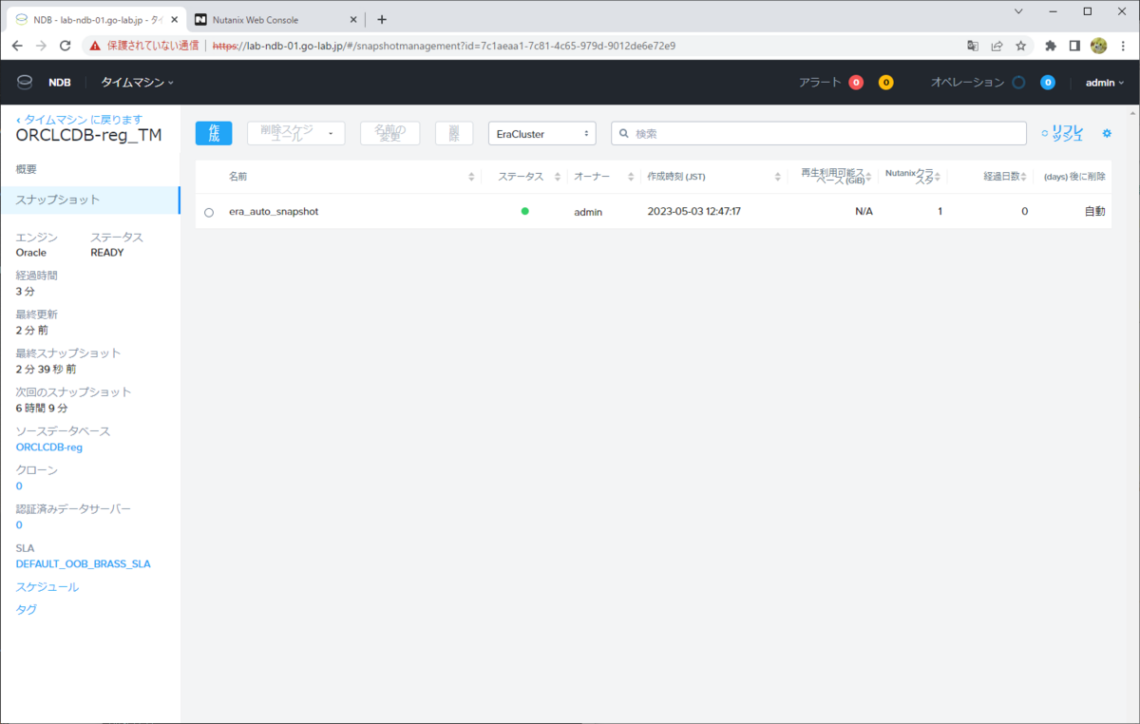Click the browser address bar URL
Screen dimensions: 1140x724
coord(445,46)
